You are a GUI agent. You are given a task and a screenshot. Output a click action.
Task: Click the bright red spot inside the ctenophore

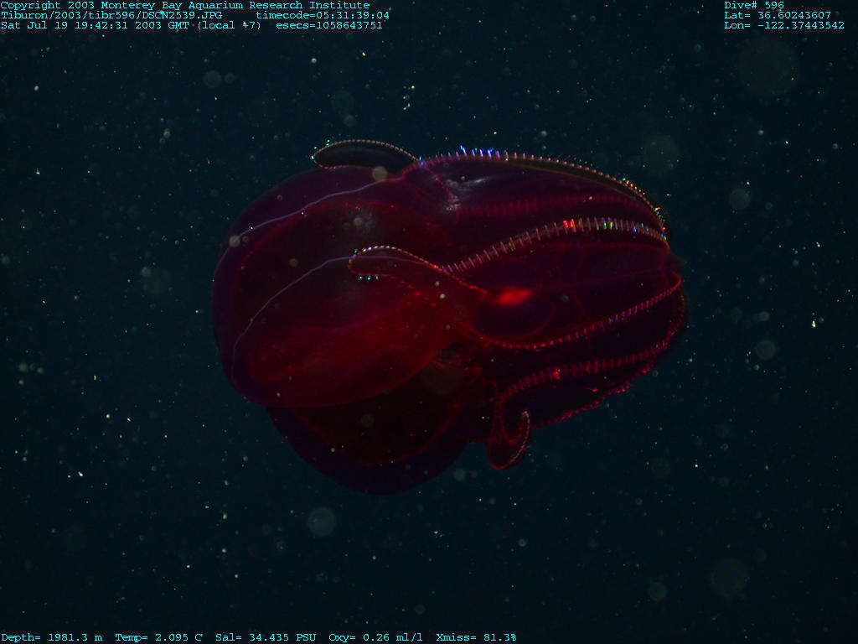pyautogui.click(x=512, y=296)
